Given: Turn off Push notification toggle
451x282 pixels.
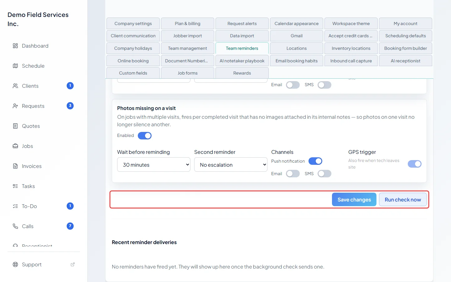Looking at the screenshot, I should [315, 161].
